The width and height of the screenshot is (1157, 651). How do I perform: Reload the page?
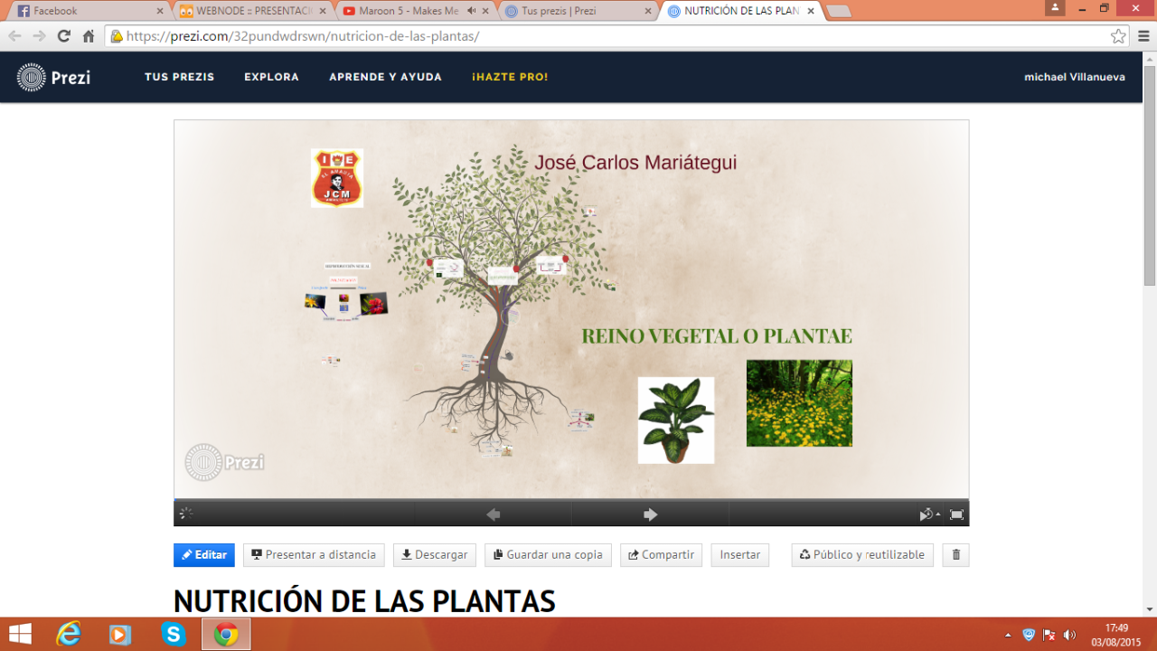tap(63, 36)
